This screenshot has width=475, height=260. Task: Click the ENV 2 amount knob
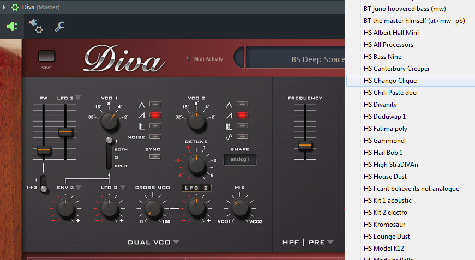click(65, 208)
